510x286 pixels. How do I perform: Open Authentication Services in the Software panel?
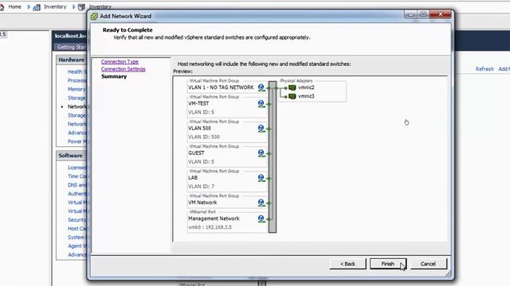click(x=77, y=194)
